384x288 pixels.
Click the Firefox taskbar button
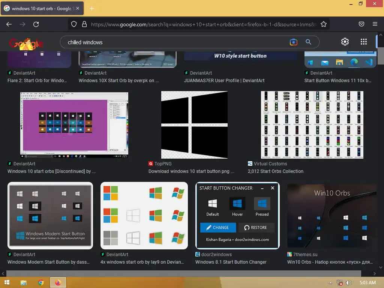(58, 283)
